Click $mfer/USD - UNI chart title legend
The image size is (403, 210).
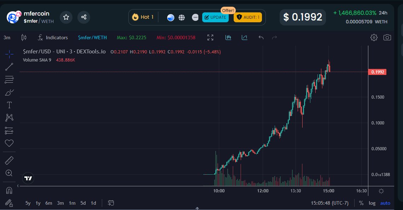click(x=64, y=52)
